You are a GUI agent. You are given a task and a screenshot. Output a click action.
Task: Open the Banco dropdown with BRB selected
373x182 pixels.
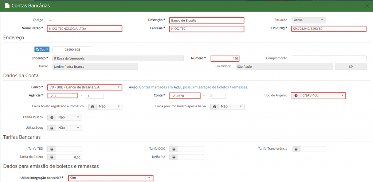pos(85,87)
